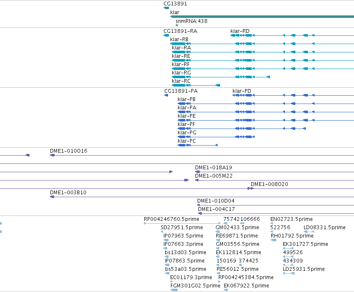This screenshot has height=292, width=354.
Task: Click the 150169 EST label
Action: click(x=226, y=261)
